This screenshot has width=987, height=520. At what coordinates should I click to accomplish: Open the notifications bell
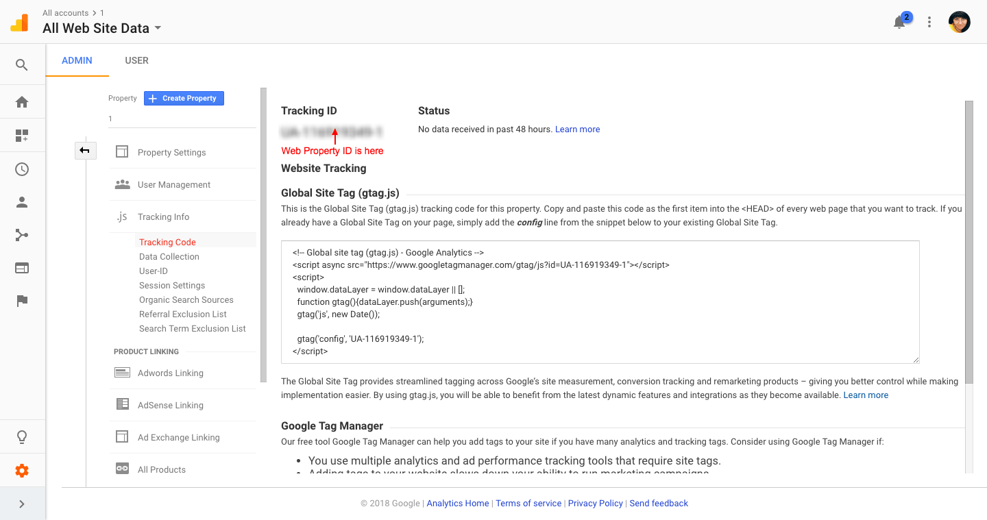899,22
